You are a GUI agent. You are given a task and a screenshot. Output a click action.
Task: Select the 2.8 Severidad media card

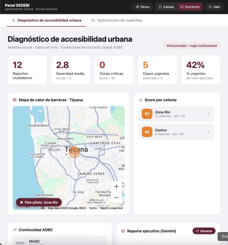pyautogui.click(x=71, y=70)
